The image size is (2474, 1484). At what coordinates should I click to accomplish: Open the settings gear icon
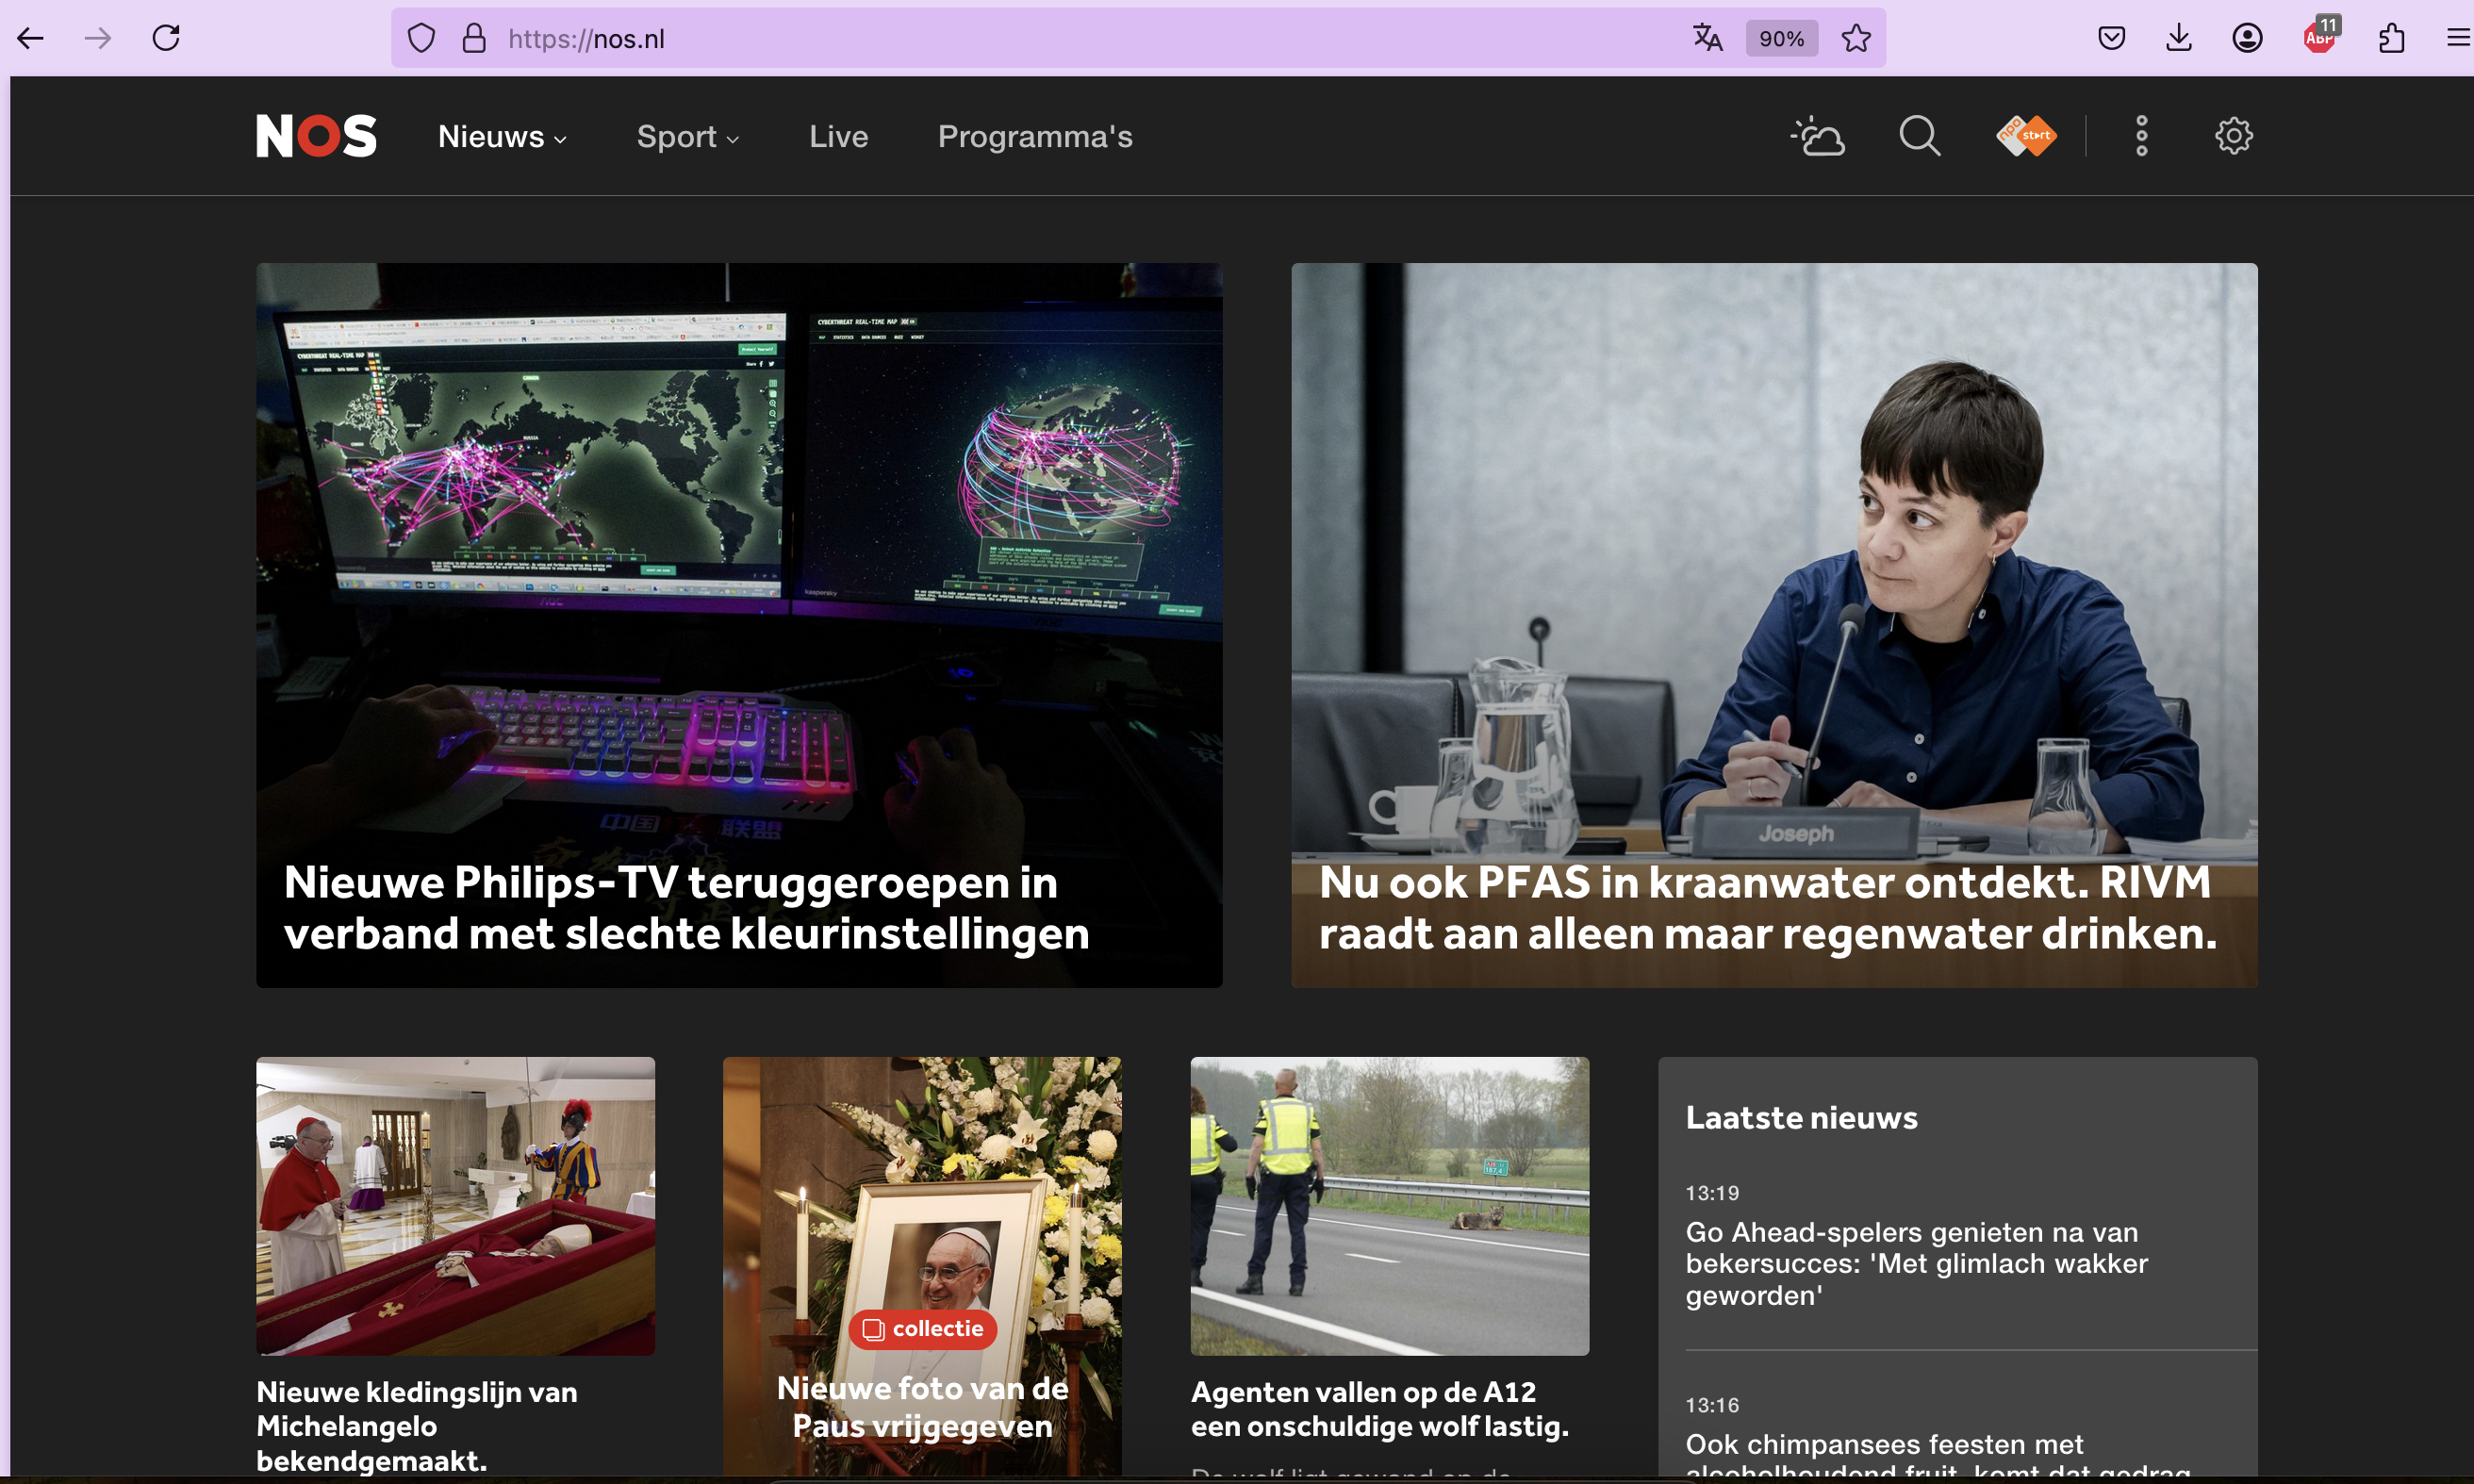[x=2233, y=136]
